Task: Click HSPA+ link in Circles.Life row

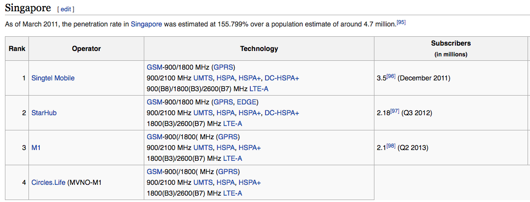Action: pos(250,182)
